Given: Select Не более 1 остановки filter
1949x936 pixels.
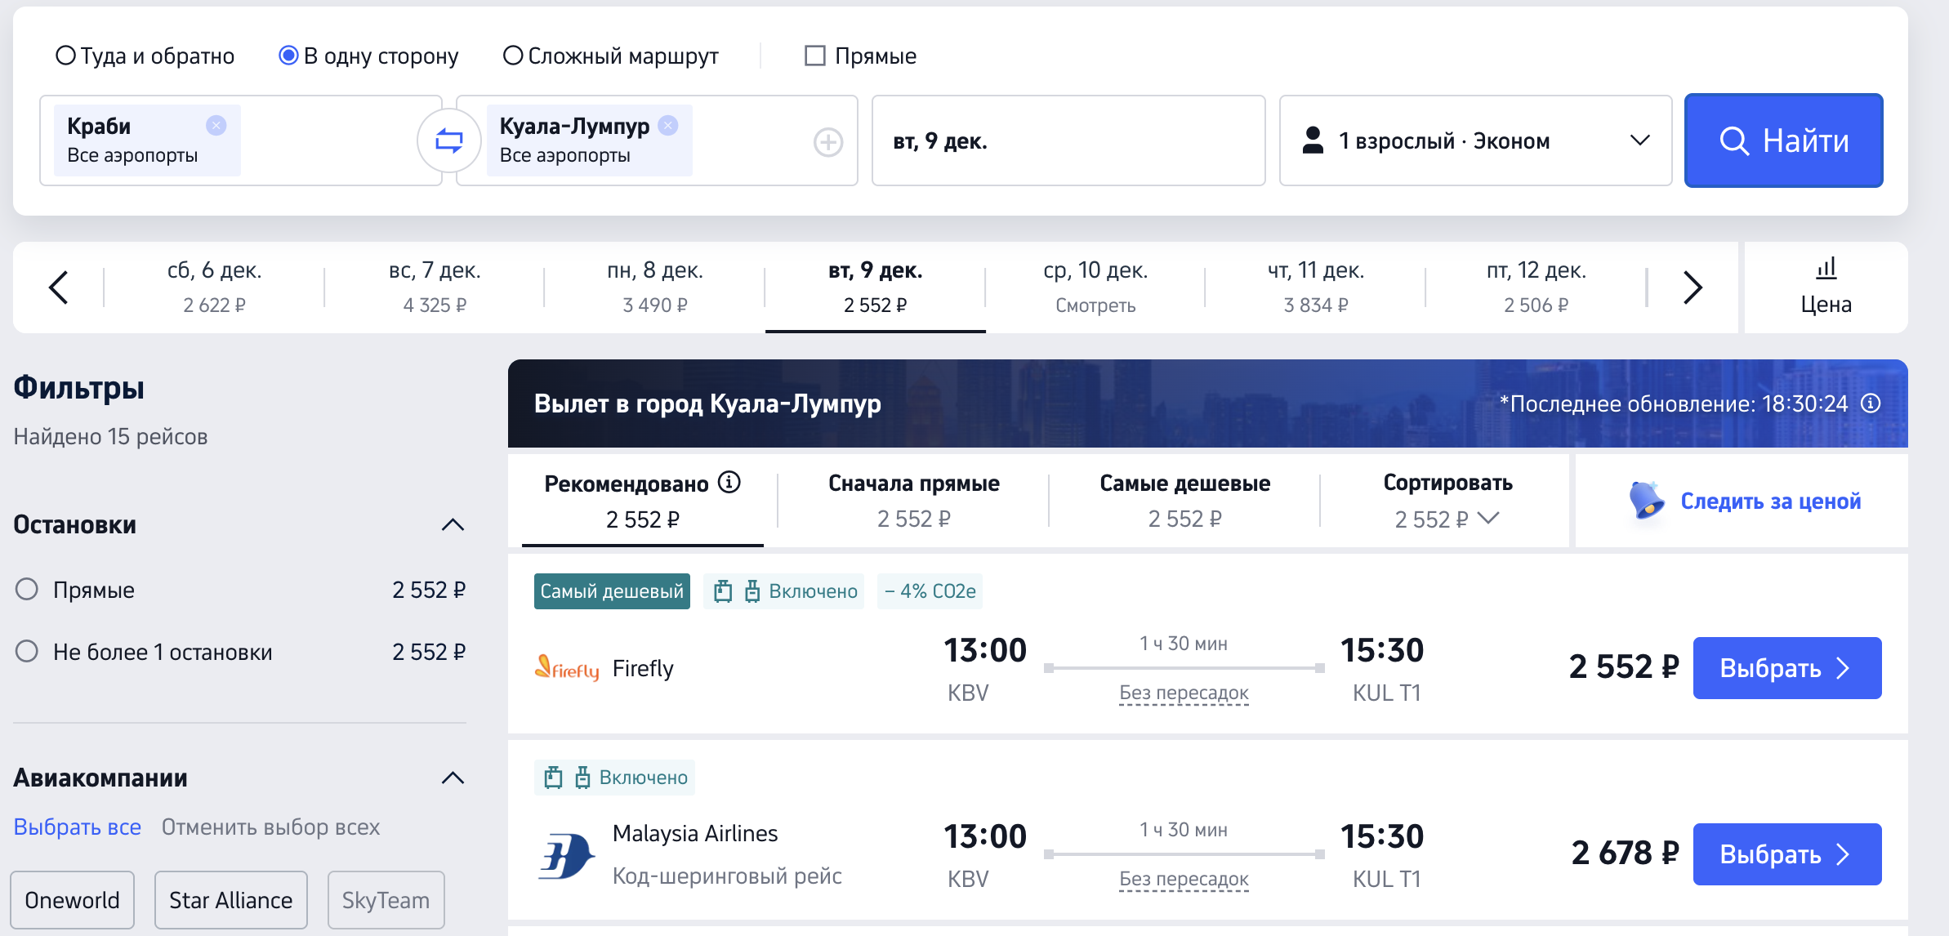Looking at the screenshot, I should 27,652.
